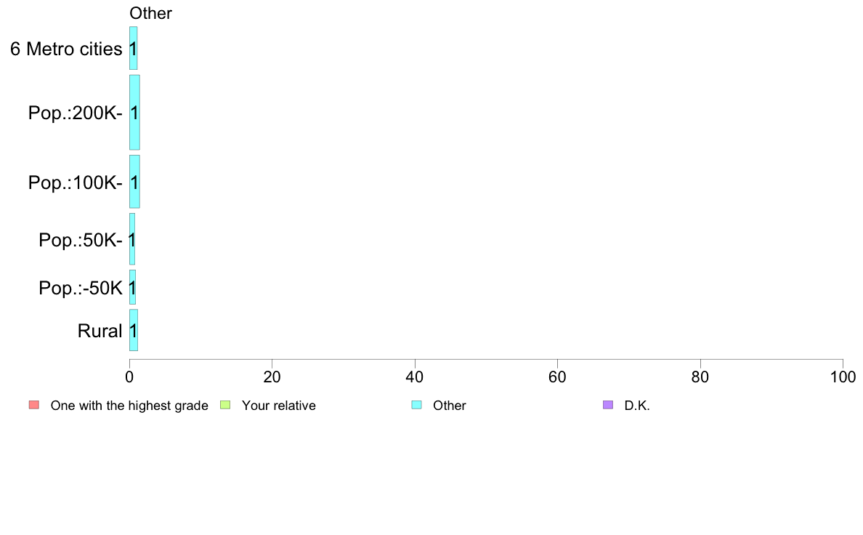Image resolution: width=863 pixels, height=535 pixels.
Task: Select the 'Rural' bar
Action: click(x=133, y=330)
